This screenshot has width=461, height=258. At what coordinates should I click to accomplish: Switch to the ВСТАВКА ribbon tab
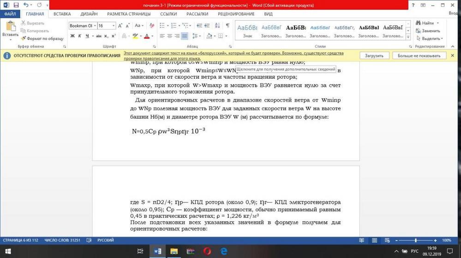click(x=62, y=14)
